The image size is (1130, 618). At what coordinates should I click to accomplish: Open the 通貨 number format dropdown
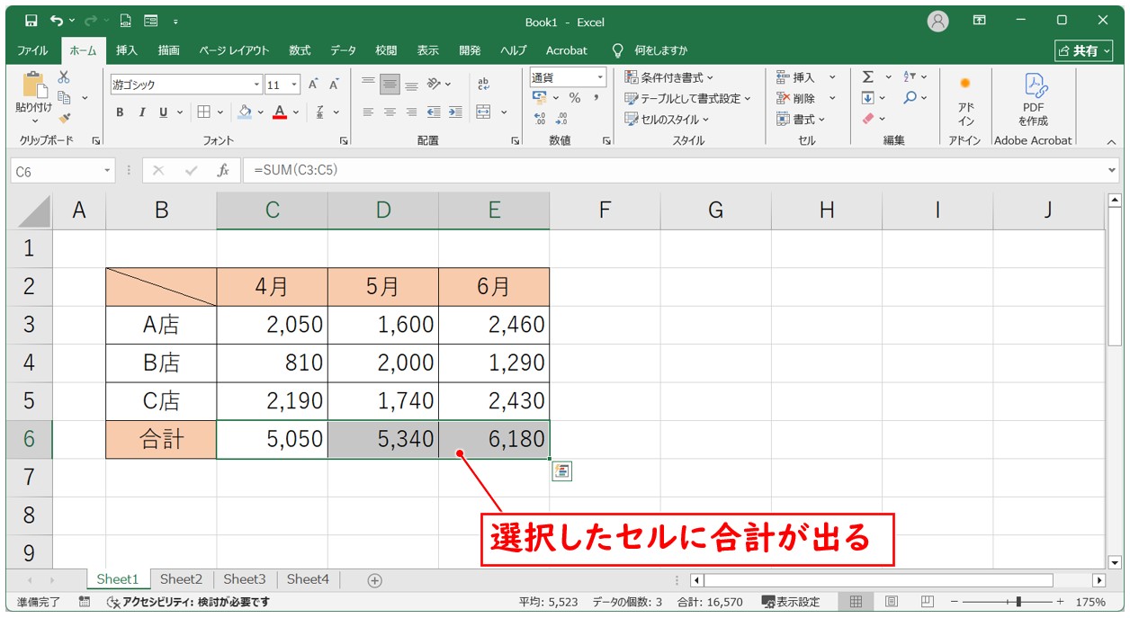click(x=568, y=77)
